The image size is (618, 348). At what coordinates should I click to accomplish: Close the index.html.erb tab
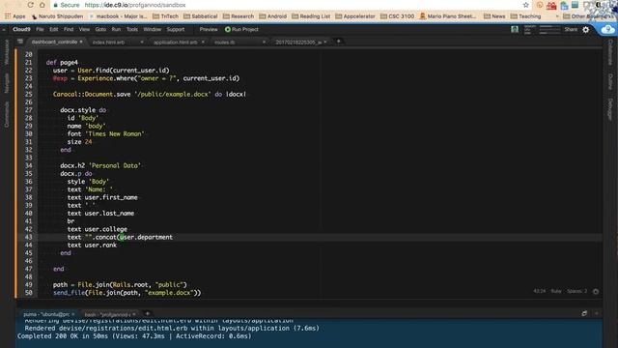point(142,42)
